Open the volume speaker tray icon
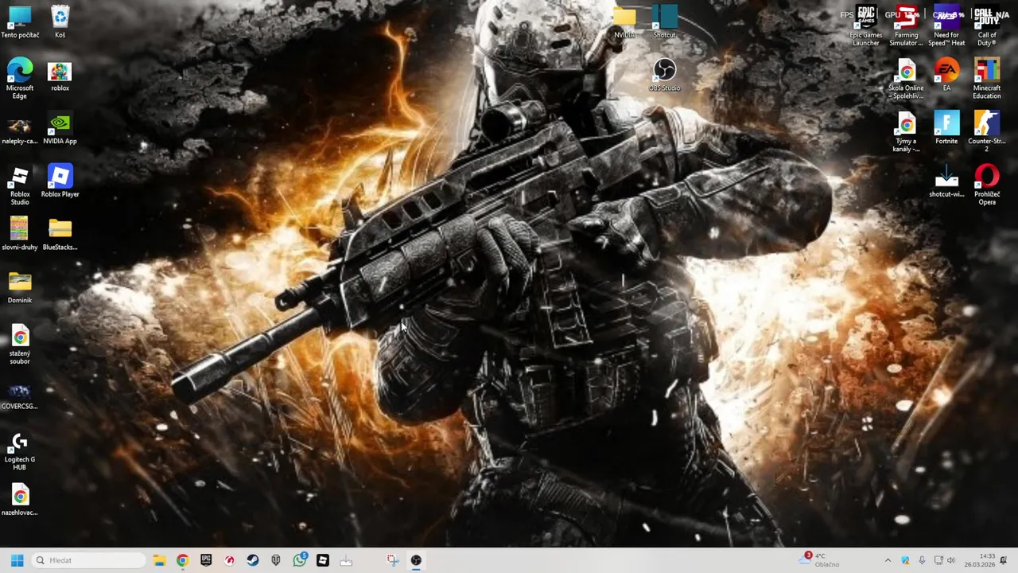Screen dimensions: 1018x573 (x=950, y=560)
